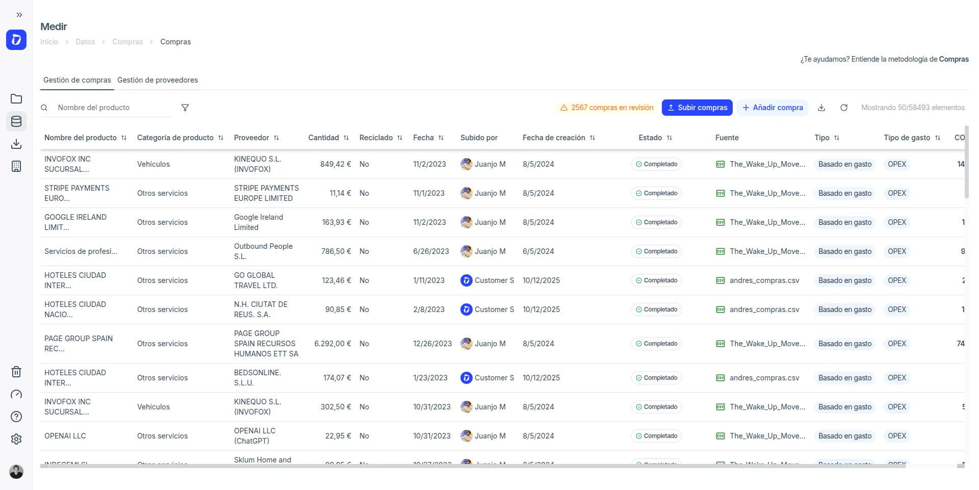Screen dimensions: 979x490
Task: Click the Subir compras button
Action: [x=697, y=108]
